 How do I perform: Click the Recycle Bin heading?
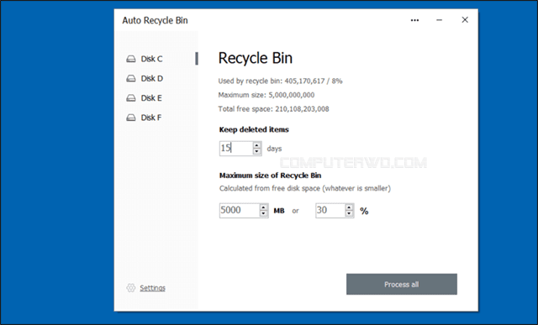tap(256, 58)
